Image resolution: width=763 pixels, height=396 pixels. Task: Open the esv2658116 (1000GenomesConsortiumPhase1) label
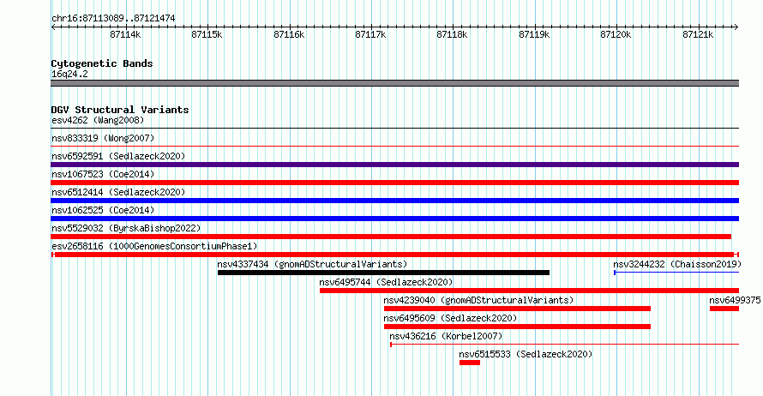(x=154, y=246)
